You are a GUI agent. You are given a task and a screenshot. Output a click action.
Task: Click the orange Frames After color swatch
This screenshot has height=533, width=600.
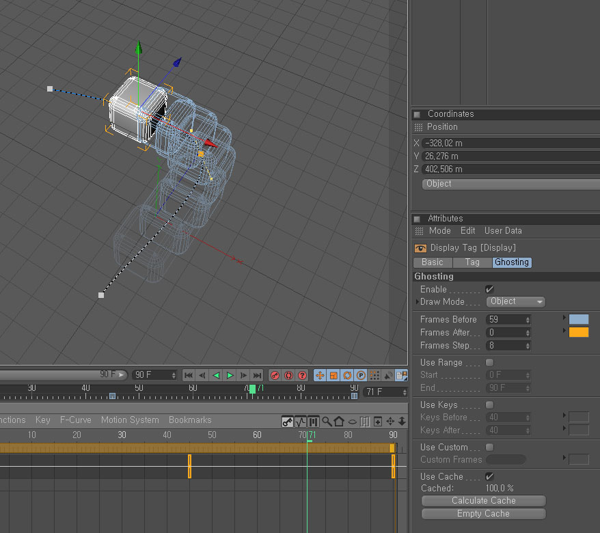[578, 332]
